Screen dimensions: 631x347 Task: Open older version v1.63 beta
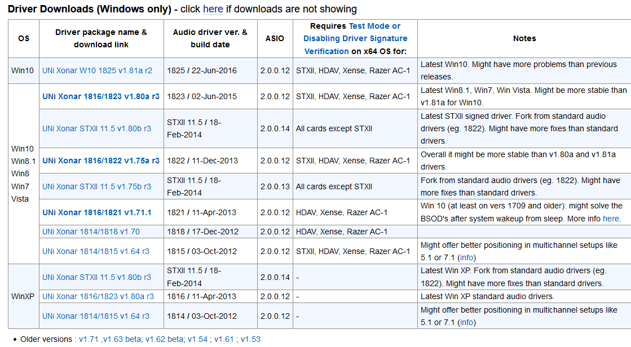[122, 339]
